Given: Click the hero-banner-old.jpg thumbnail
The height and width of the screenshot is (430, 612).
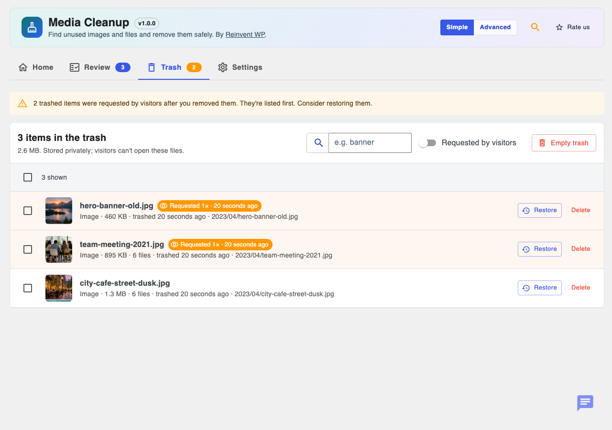Looking at the screenshot, I should pyautogui.click(x=59, y=211).
